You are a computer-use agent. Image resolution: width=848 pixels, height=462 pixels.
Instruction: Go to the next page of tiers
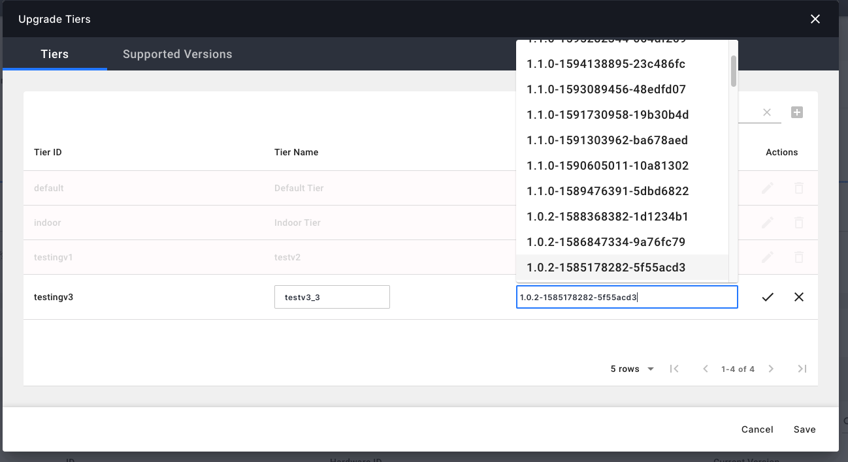point(771,369)
